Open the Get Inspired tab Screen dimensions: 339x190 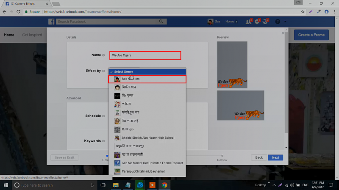[x=32, y=35]
